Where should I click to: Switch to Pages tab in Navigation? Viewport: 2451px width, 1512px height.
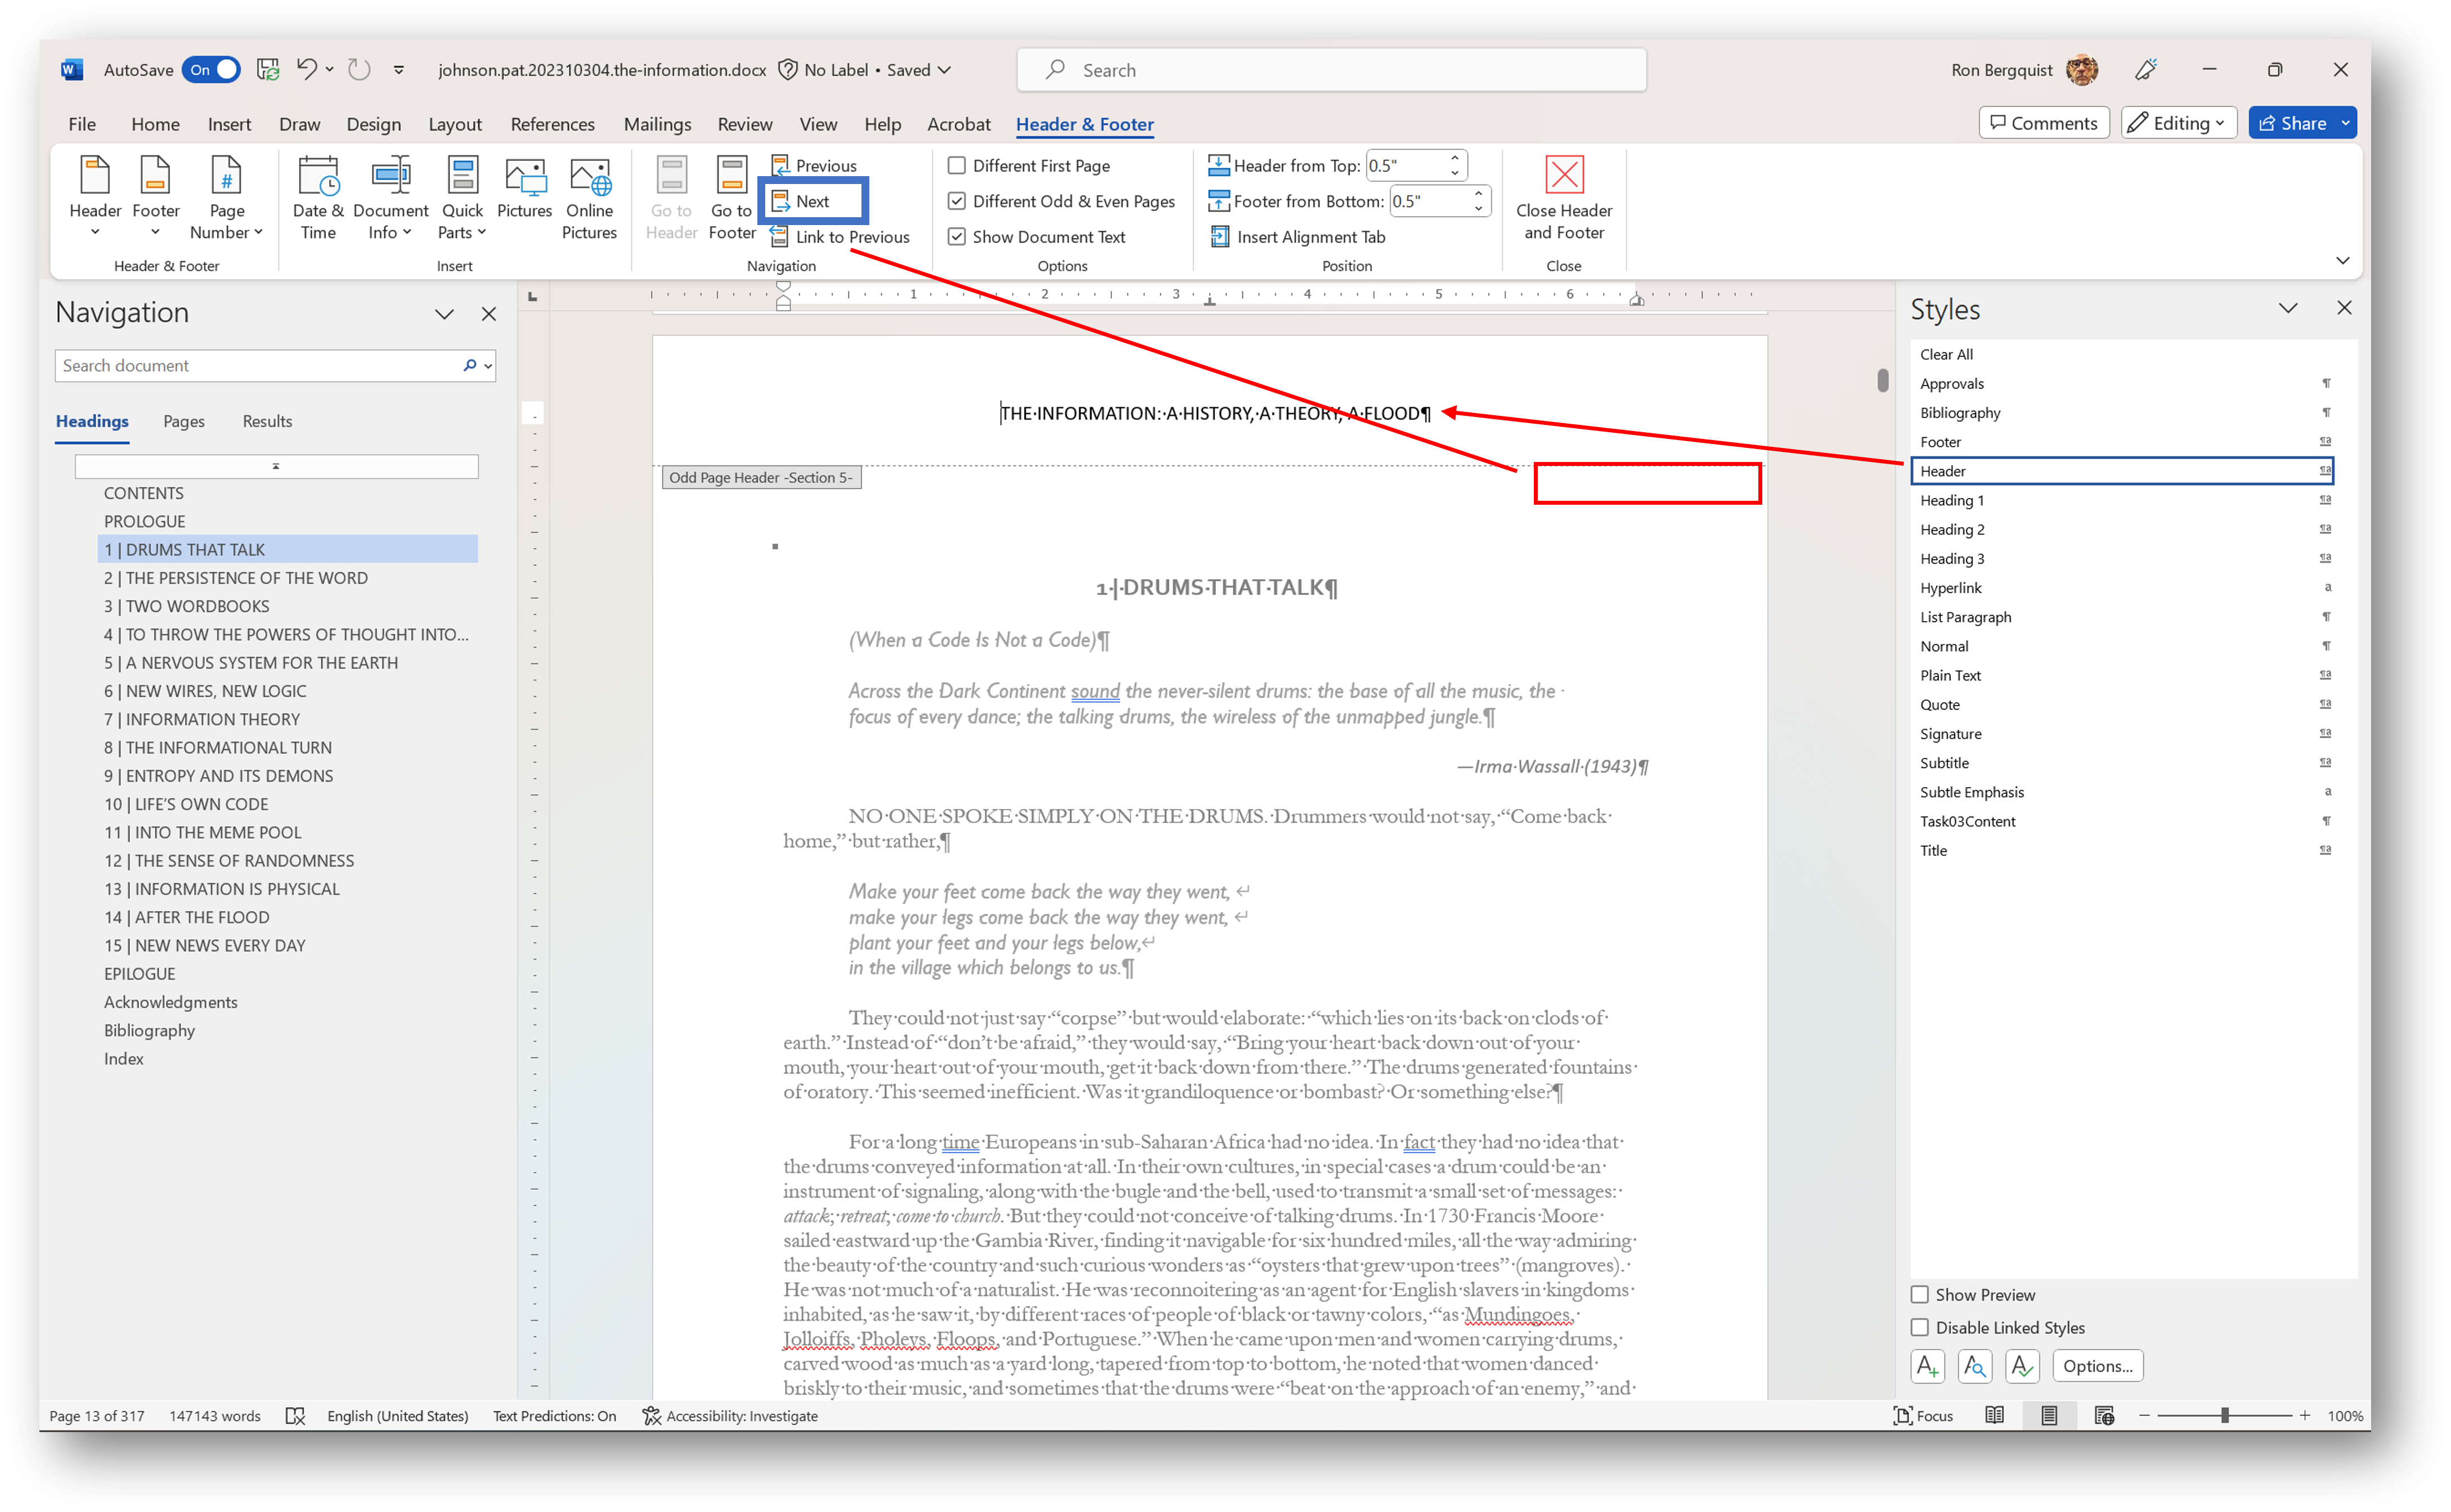pyautogui.click(x=184, y=422)
